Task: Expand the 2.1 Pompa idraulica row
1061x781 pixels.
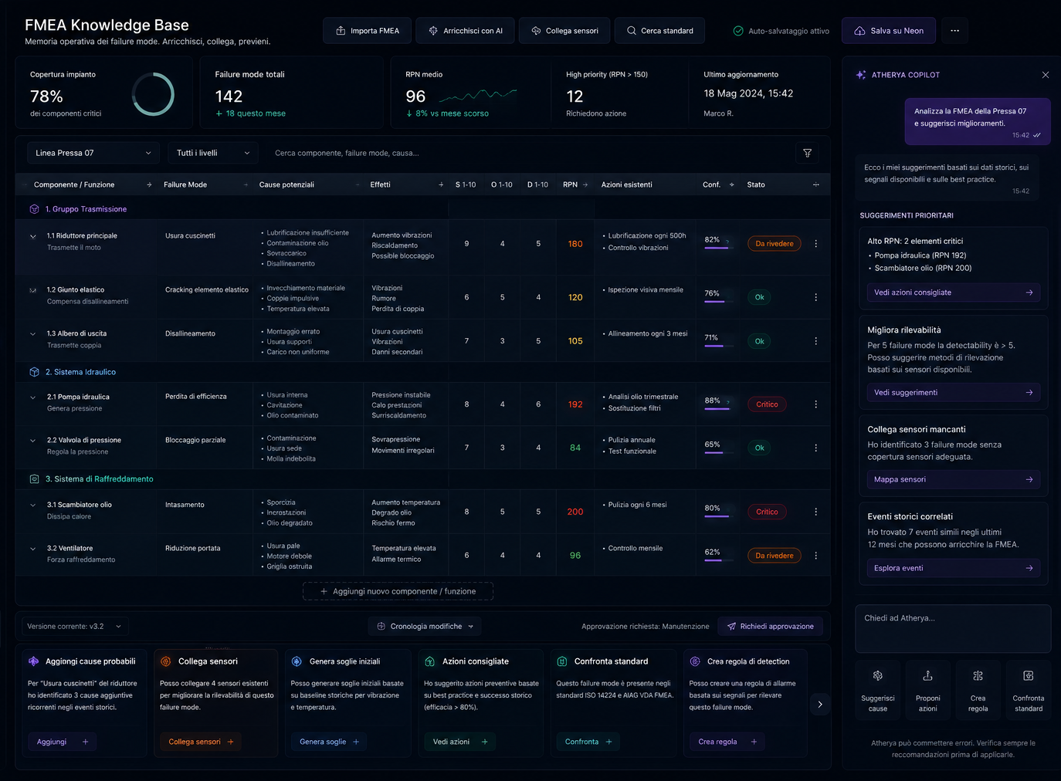Action: (33, 397)
